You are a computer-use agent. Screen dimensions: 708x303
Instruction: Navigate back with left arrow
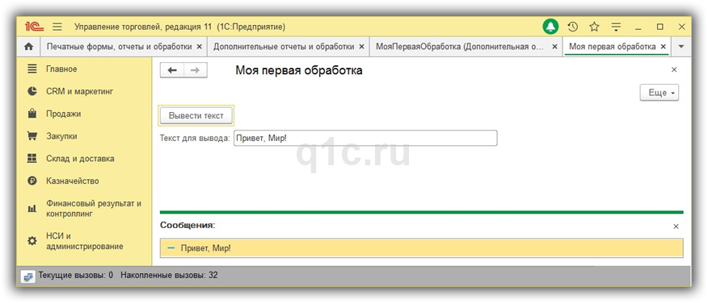coord(172,70)
